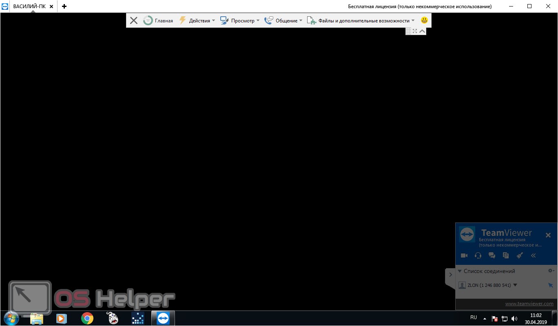Click the ZLON user avatar icon
The width and height of the screenshot is (558, 326).
click(x=462, y=285)
